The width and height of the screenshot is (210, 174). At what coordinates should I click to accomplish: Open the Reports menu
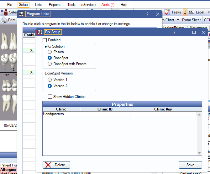point(55,5)
